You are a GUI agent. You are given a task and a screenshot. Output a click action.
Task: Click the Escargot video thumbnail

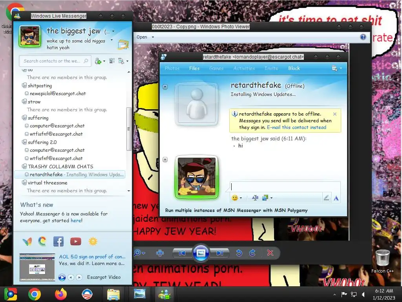[37, 267]
